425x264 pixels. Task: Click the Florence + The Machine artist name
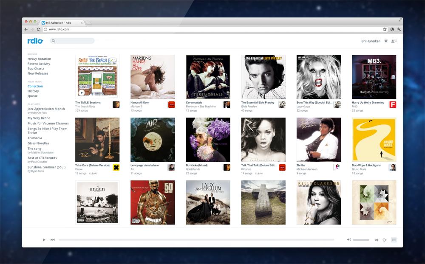tap(201, 107)
